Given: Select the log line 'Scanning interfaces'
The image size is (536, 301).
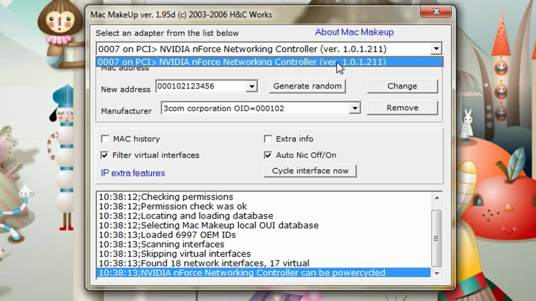Looking at the screenshot, I should (263, 245).
